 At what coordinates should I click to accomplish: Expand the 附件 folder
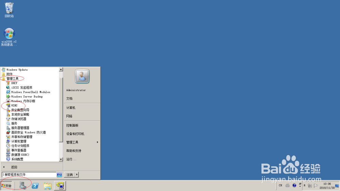[x=9, y=74]
